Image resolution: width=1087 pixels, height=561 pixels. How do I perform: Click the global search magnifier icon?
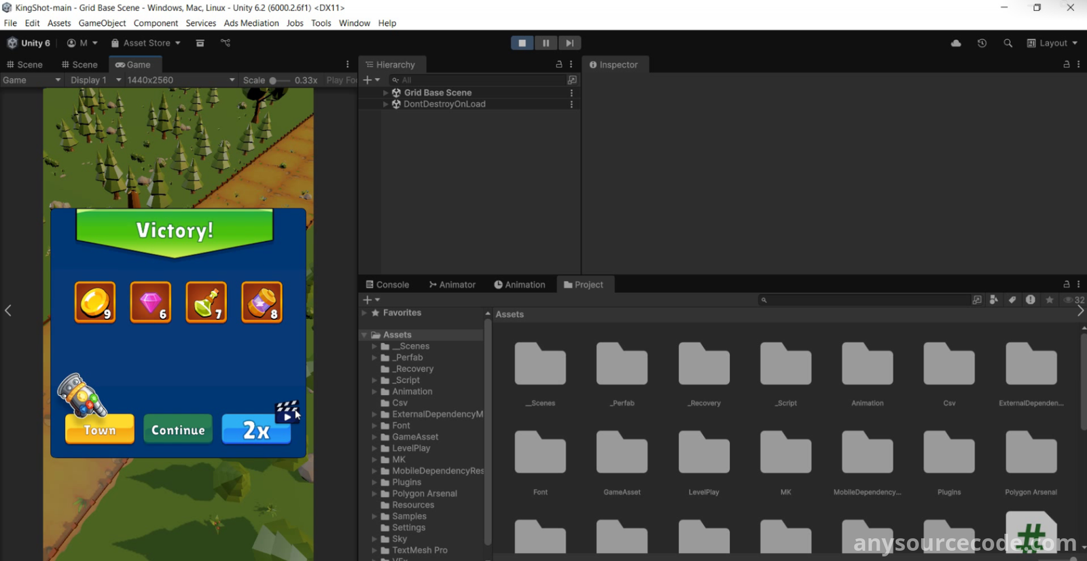[1008, 43]
